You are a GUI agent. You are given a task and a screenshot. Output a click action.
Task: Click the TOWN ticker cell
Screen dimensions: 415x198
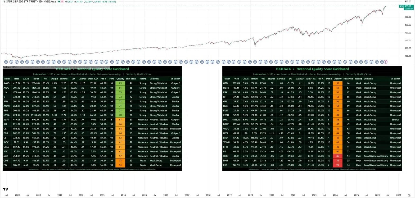pyautogui.click(x=227, y=143)
